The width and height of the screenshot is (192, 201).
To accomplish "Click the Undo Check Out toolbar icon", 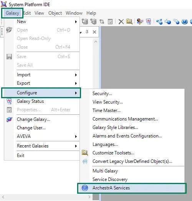I will tap(102, 22).
